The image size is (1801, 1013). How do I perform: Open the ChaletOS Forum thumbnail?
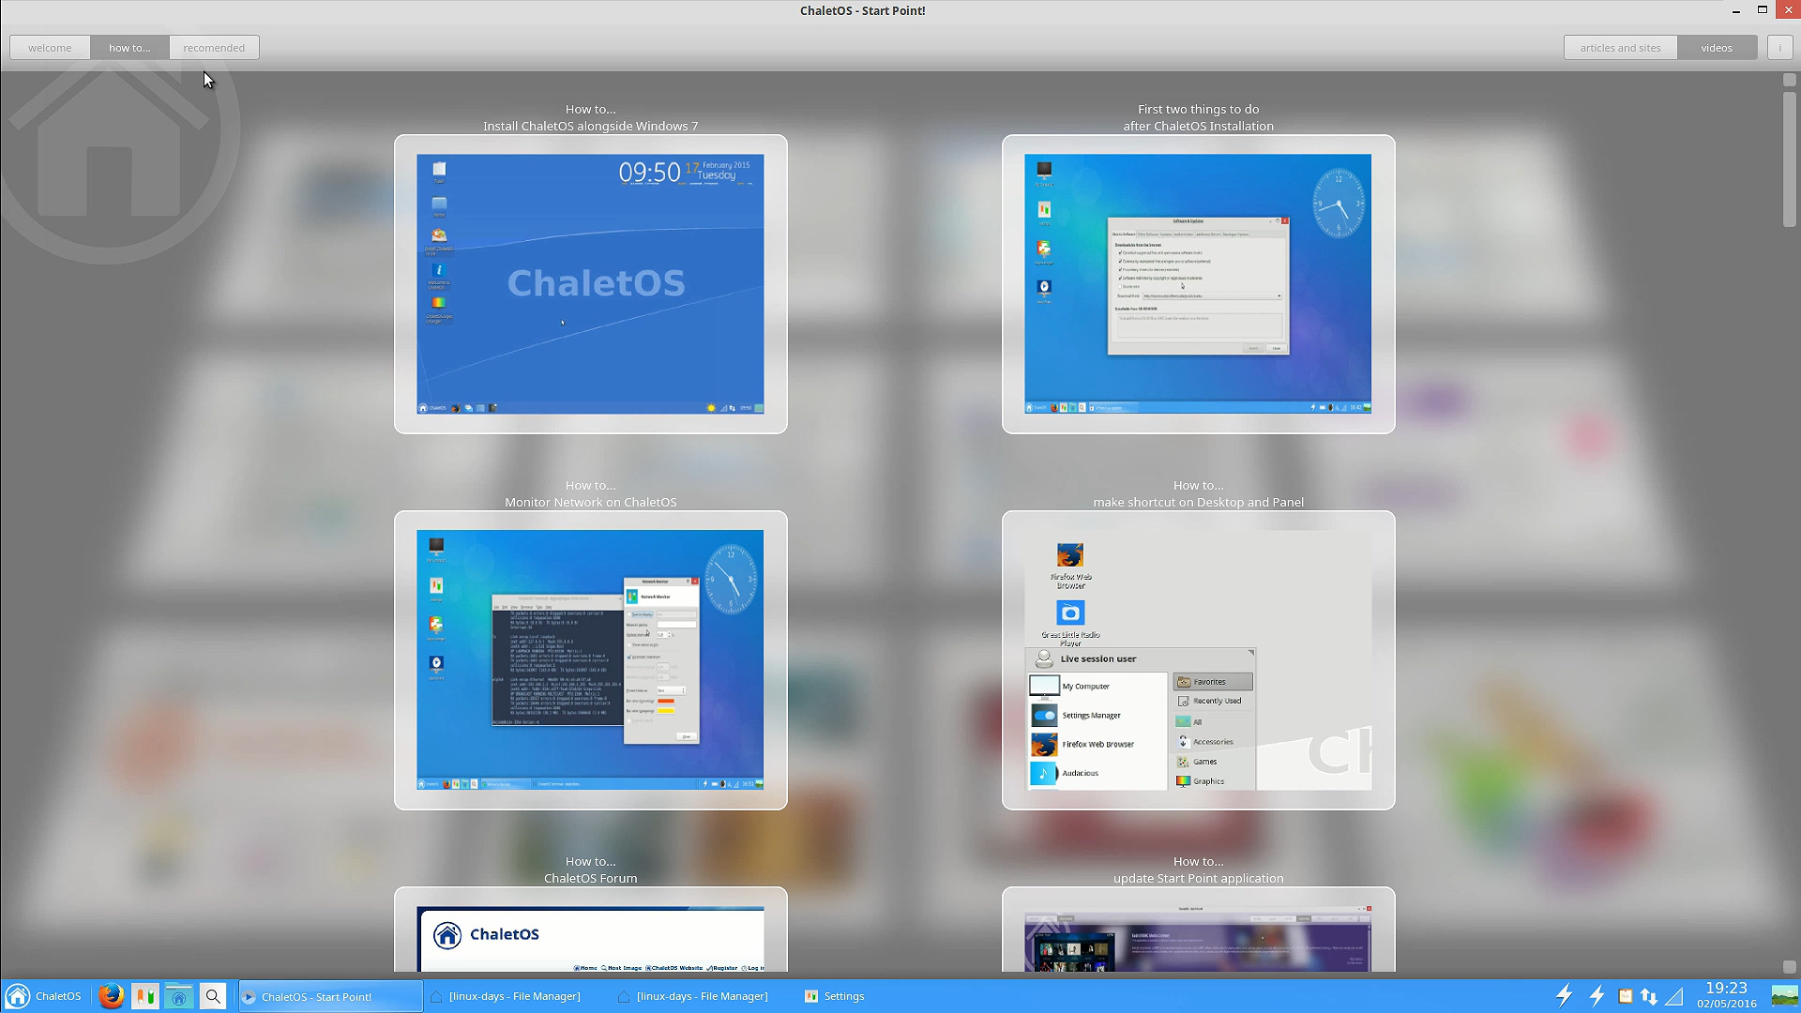pos(590,930)
